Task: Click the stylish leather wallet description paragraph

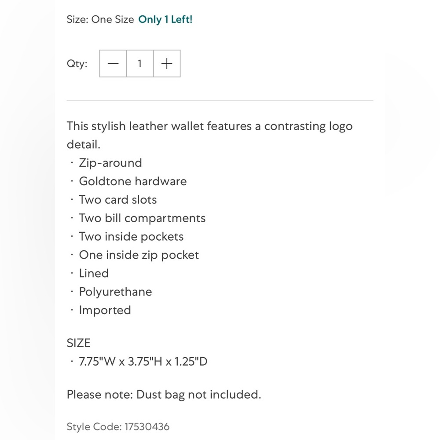Action: point(209,135)
